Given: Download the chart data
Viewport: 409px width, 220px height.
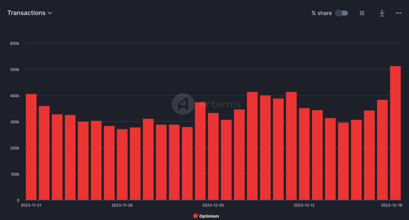Looking at the screenshot, I should [382, 13].
